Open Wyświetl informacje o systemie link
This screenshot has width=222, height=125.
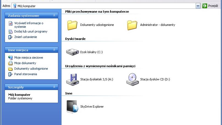pos(29,25)
